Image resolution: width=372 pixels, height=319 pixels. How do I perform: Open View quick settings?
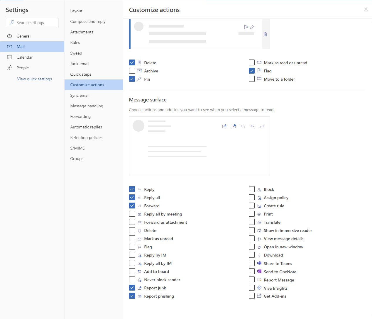(34, 79)
